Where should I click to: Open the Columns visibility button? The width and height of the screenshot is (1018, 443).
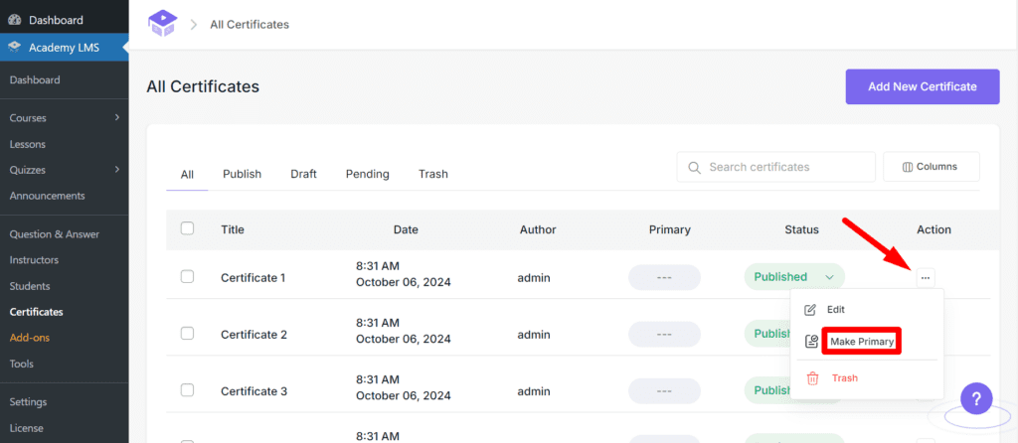point(931,167)
